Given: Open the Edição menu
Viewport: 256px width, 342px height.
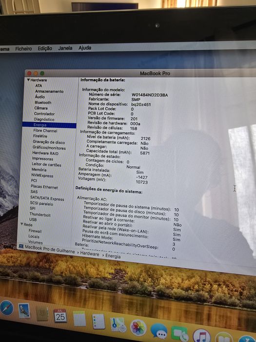Looking at the screenshot, I should pos(45,48).
